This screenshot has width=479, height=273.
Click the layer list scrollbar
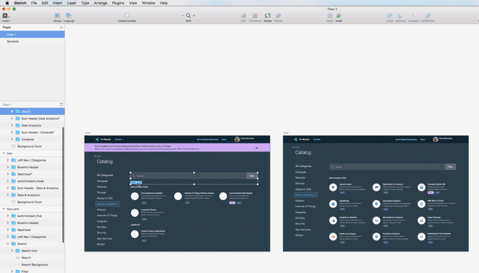point(63,185)
